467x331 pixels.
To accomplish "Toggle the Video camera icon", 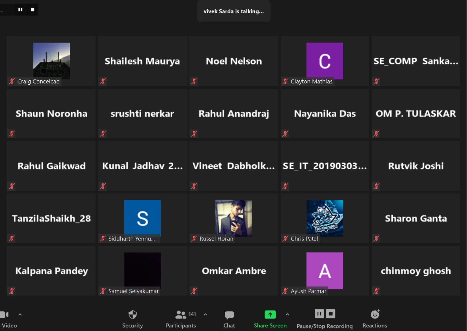I will [x=5, y=314].
